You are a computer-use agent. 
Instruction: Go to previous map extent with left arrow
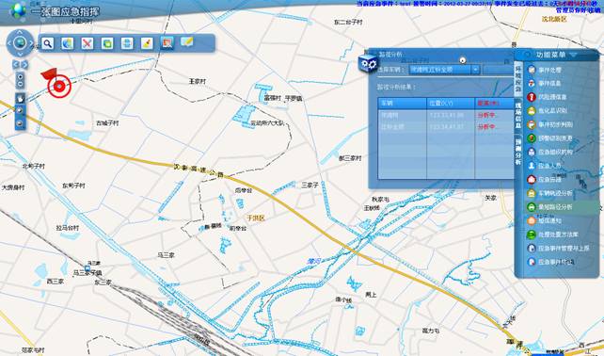(16, 64)
